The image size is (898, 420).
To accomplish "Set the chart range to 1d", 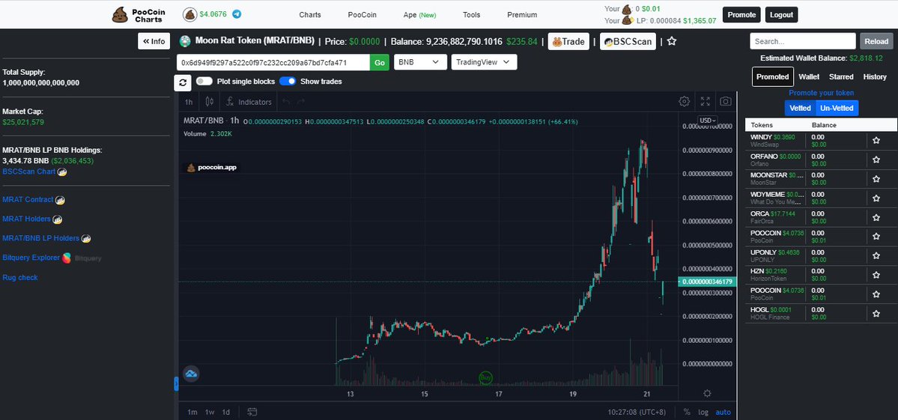I will (225, 412).
